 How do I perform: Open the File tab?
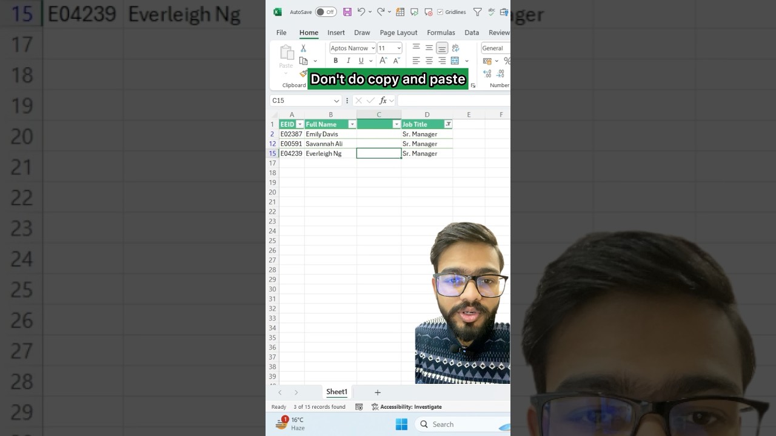(281, 33)
